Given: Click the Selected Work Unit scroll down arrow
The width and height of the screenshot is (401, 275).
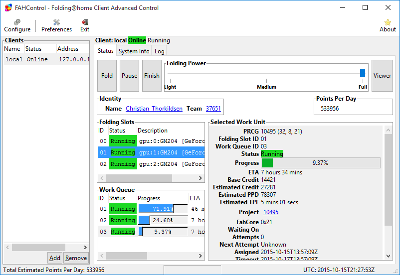Looking at the screenshot, I should click(388, 256).
